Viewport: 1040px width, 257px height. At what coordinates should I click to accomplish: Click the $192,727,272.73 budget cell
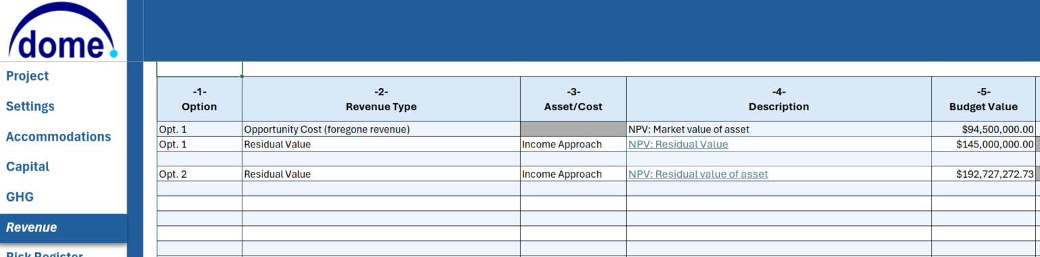983,174
